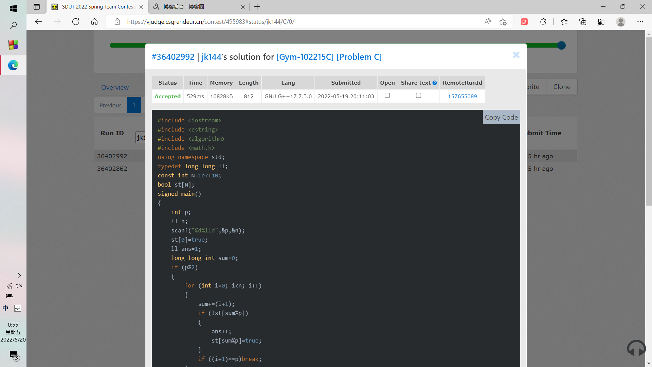Click the contest progress slider handle
Viewport: 652px width, 367px height.
[561, 45]
